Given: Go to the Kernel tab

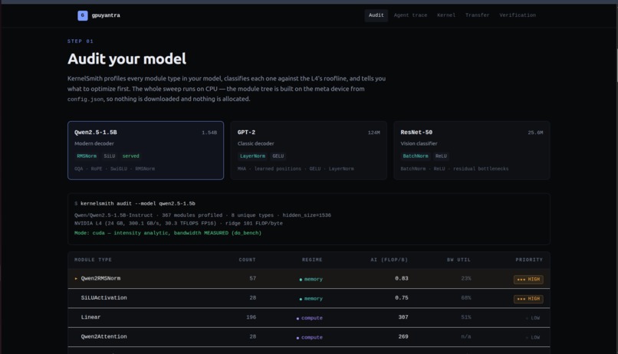Looking at the screenshot, I should [446, 15].
